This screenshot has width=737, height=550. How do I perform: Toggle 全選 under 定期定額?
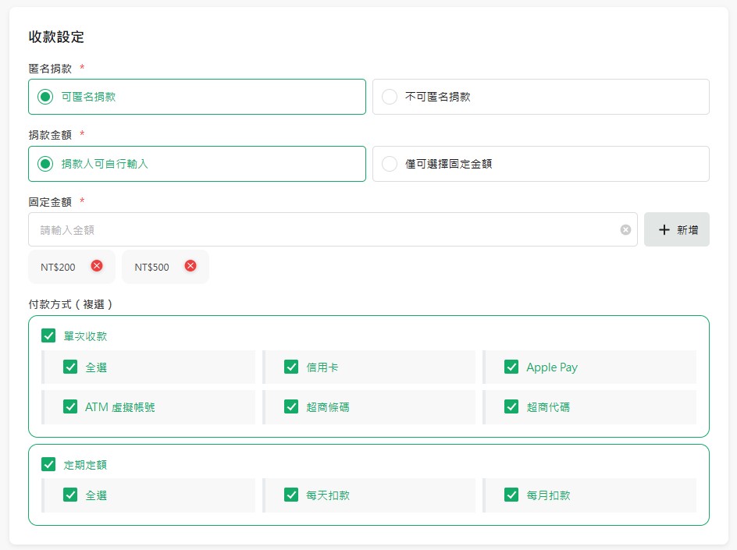point(70,495)
